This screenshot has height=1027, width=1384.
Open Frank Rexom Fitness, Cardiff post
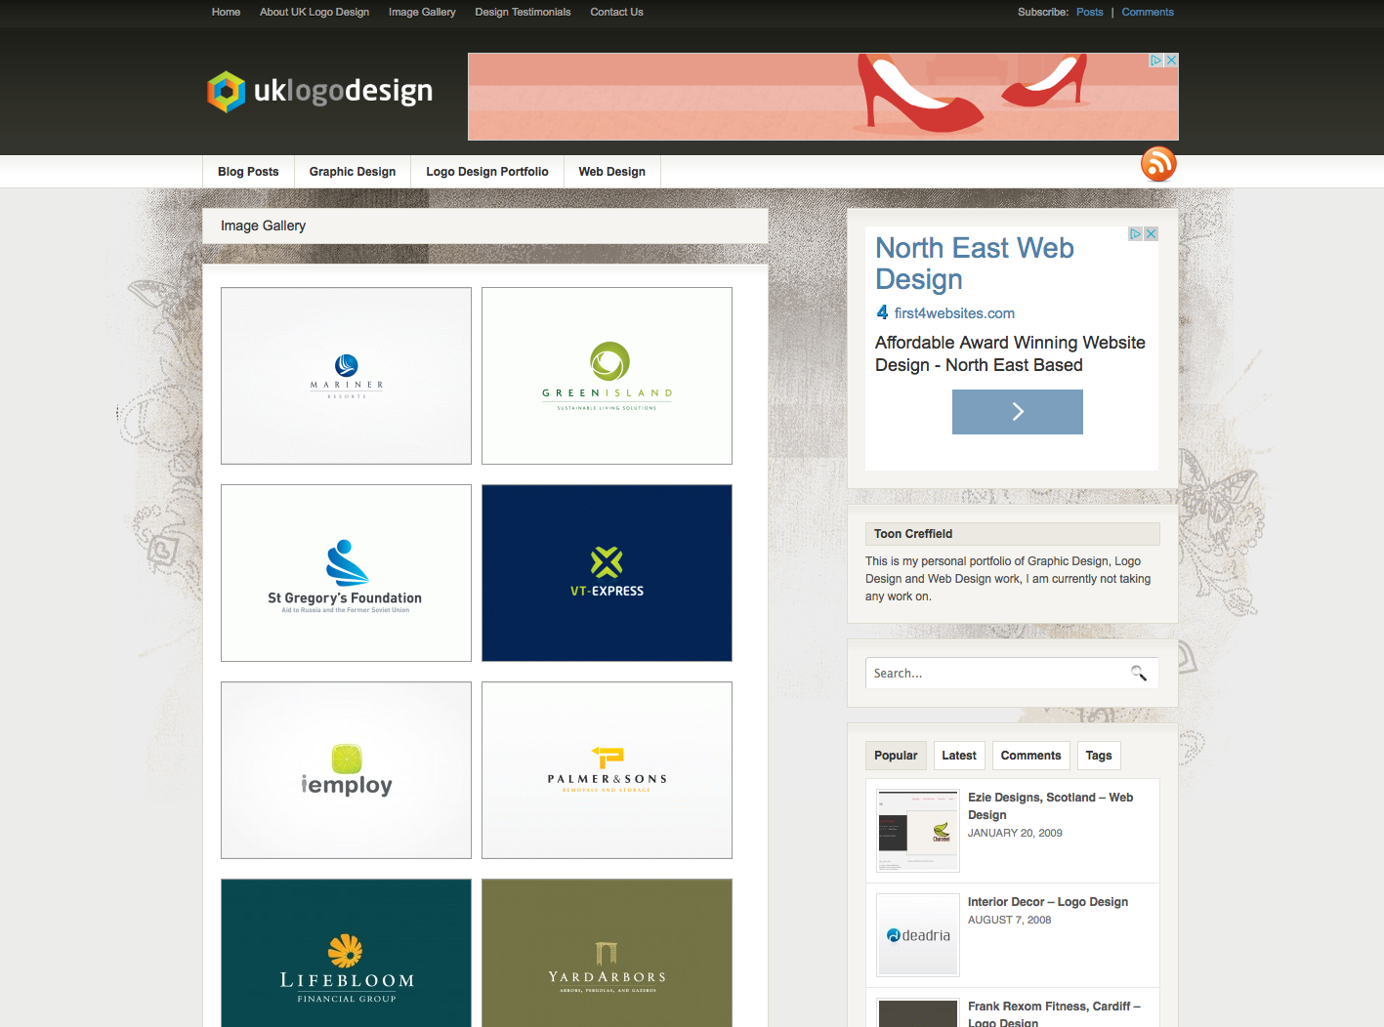pyautogui.click(x=1054, y=1014)
